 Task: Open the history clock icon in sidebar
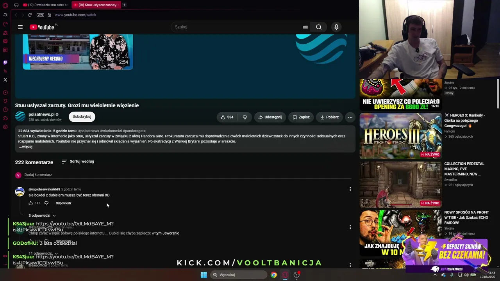click(5, 110)
